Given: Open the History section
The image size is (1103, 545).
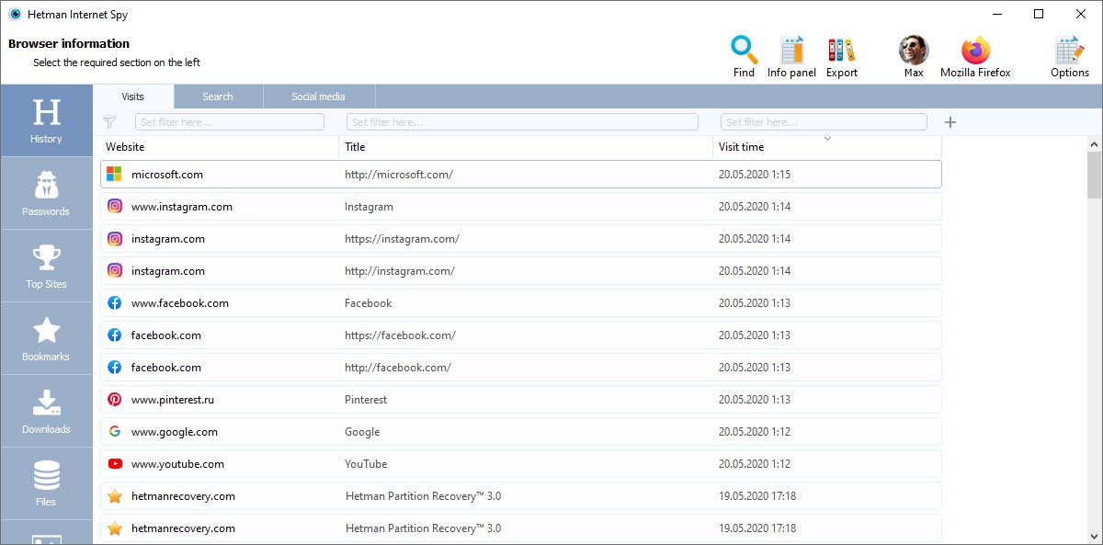Looking at the screenshot, I should pos(46,121).
